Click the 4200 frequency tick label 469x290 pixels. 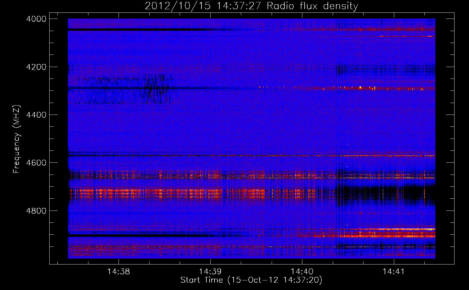(36, 67)
